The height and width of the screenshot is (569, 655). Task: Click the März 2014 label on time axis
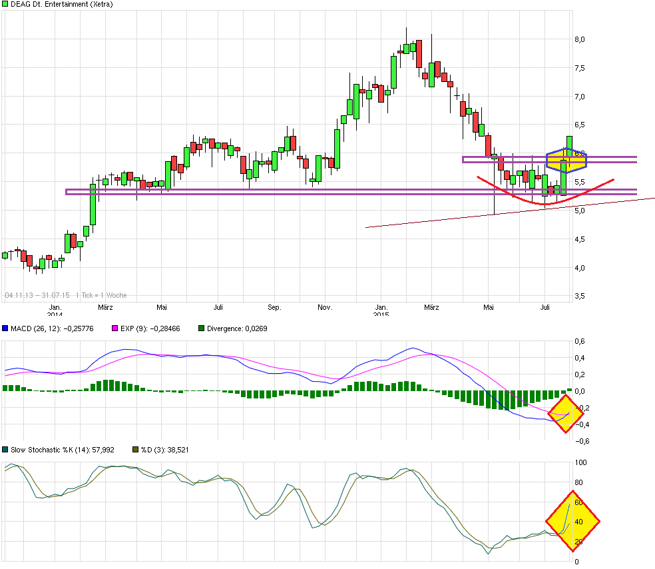105,307
